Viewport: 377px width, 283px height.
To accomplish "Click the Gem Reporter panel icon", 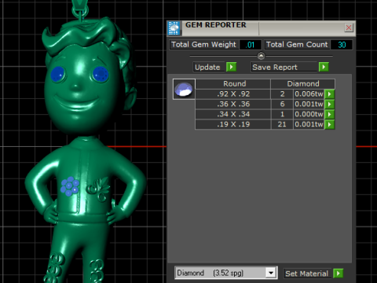I will tap(174, 28).
